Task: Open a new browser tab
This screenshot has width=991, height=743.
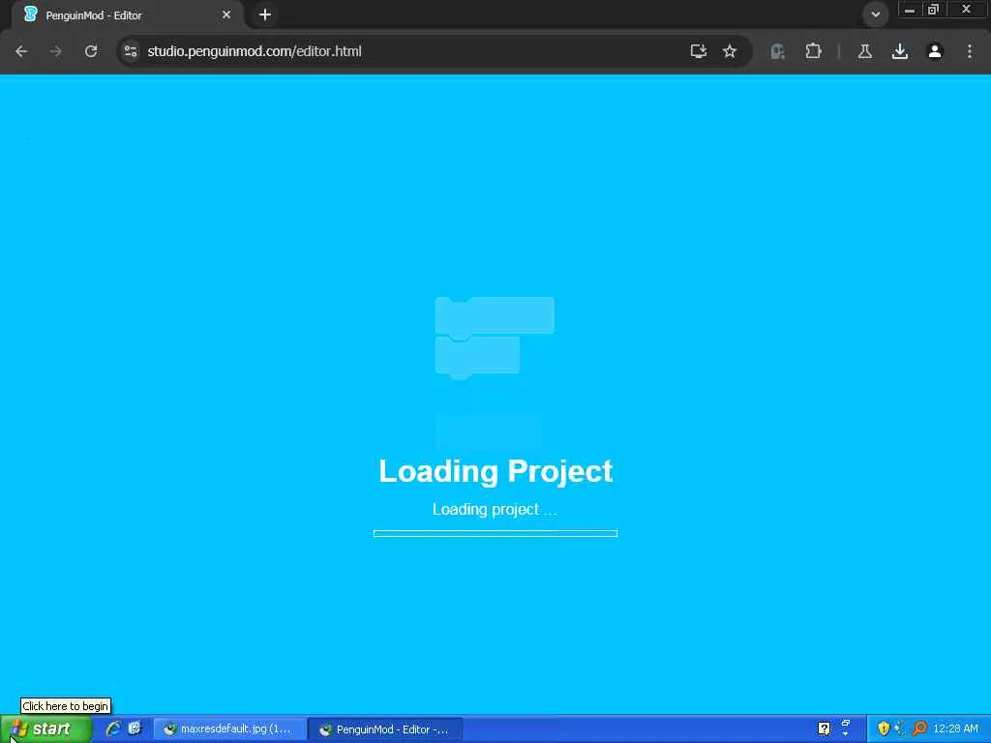Action: pyautogui.click(x=265, y=15)
